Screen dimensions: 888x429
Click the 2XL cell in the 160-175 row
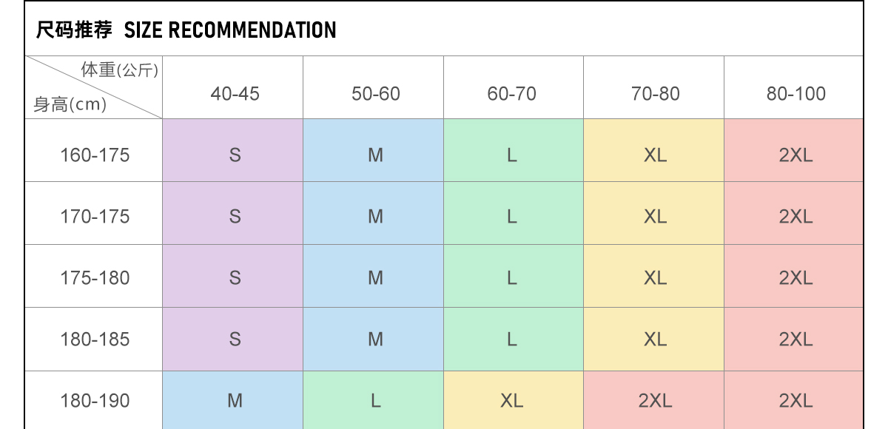(795, 155)
